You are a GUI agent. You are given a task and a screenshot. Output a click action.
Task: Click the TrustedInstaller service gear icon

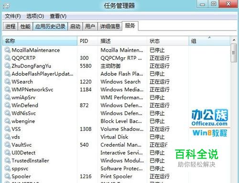click(x=7, y=161)
